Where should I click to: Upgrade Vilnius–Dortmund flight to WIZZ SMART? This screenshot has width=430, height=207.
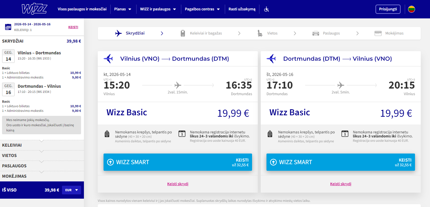pyautogui.click(x=178, y=162)
